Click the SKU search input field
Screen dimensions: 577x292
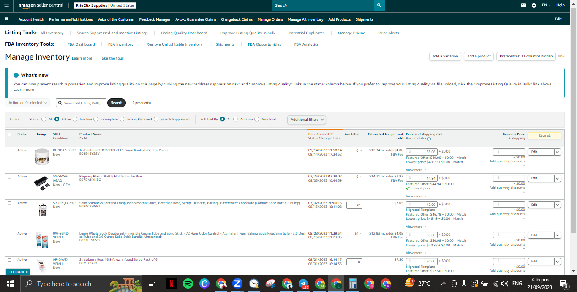(x=81, y=103)
